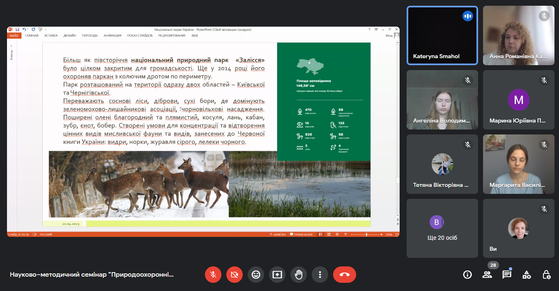Open the ВСТАВКА ribbon tab
Screen dimensions: 559x291
click(x=51, y=36)
